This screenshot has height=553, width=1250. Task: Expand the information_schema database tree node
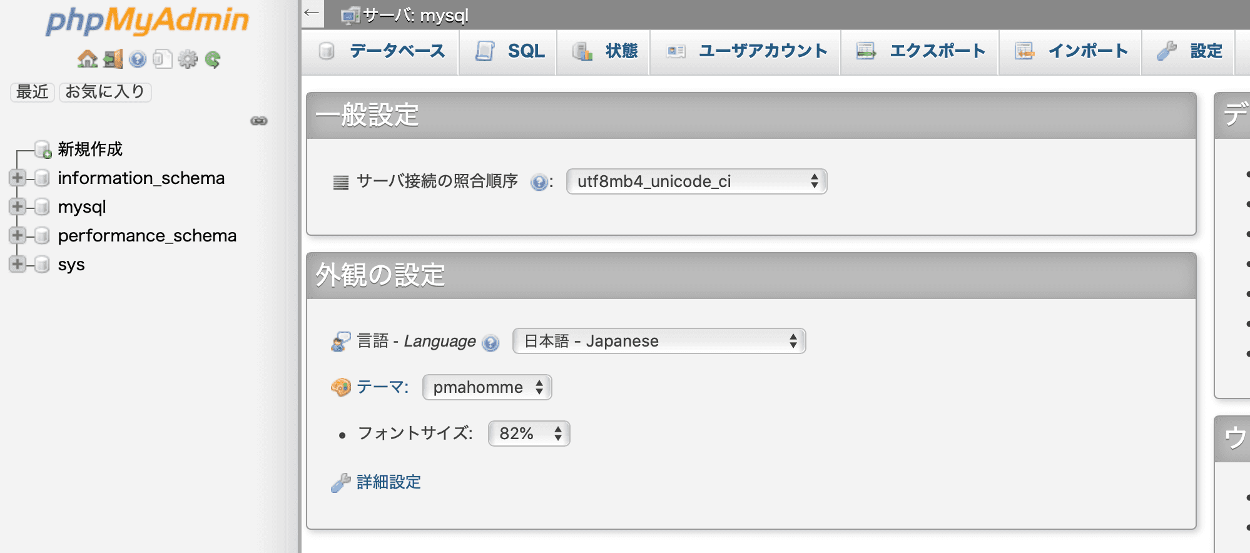[x=18, y=178]
